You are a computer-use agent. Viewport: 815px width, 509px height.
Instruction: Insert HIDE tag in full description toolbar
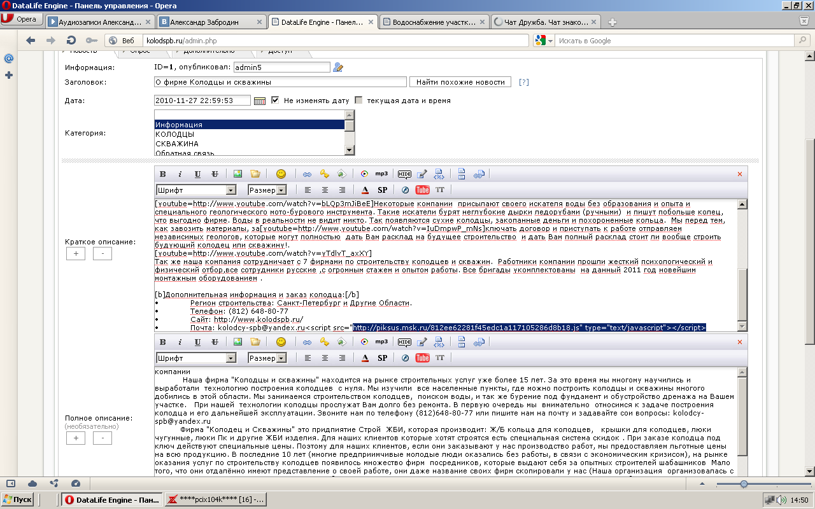(404, 342)
